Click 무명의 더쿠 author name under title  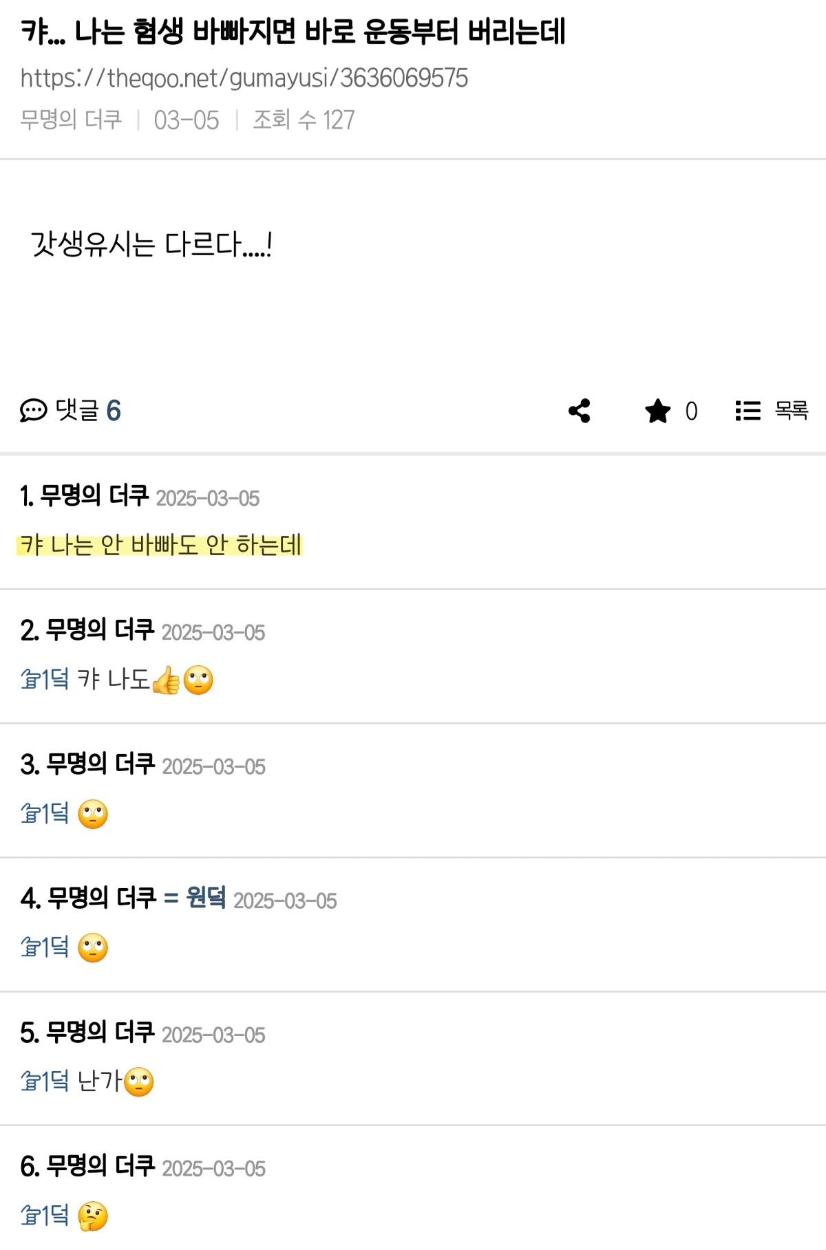[x=71, y=120]
